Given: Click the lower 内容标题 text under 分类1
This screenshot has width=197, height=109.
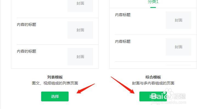Looking at the screenshot, I should (x=123, y=41).
